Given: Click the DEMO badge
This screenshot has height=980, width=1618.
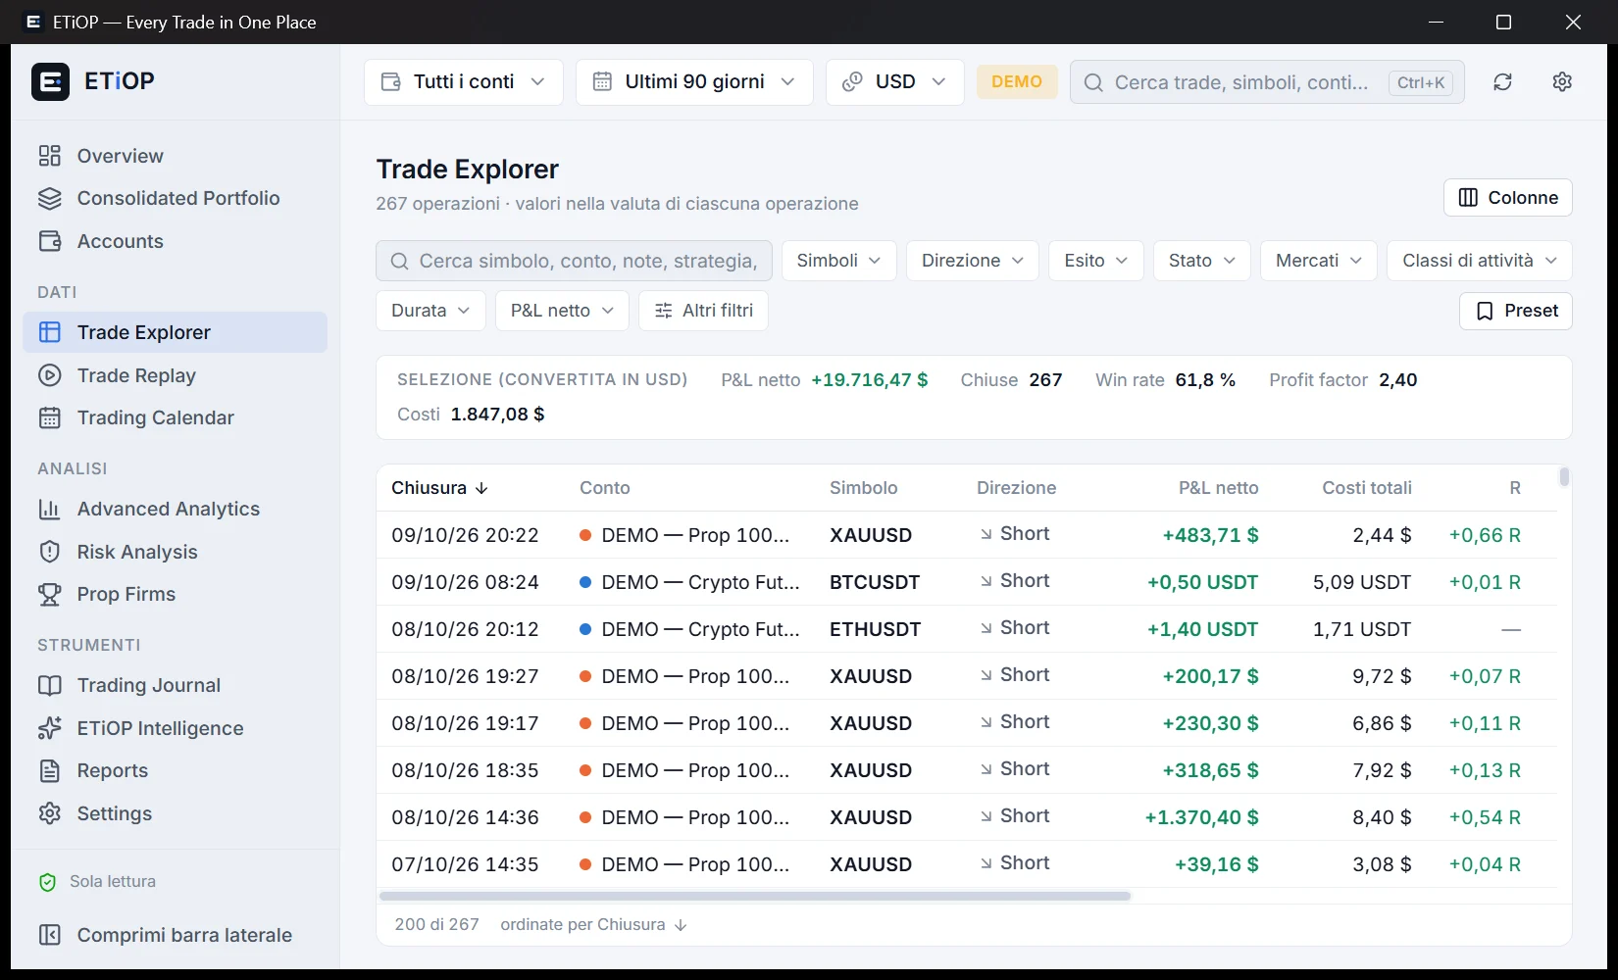Looking at the screenshot, I should (1017, 81).
